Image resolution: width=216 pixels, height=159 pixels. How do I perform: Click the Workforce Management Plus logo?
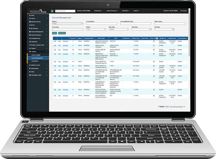[x=38, y=11]
